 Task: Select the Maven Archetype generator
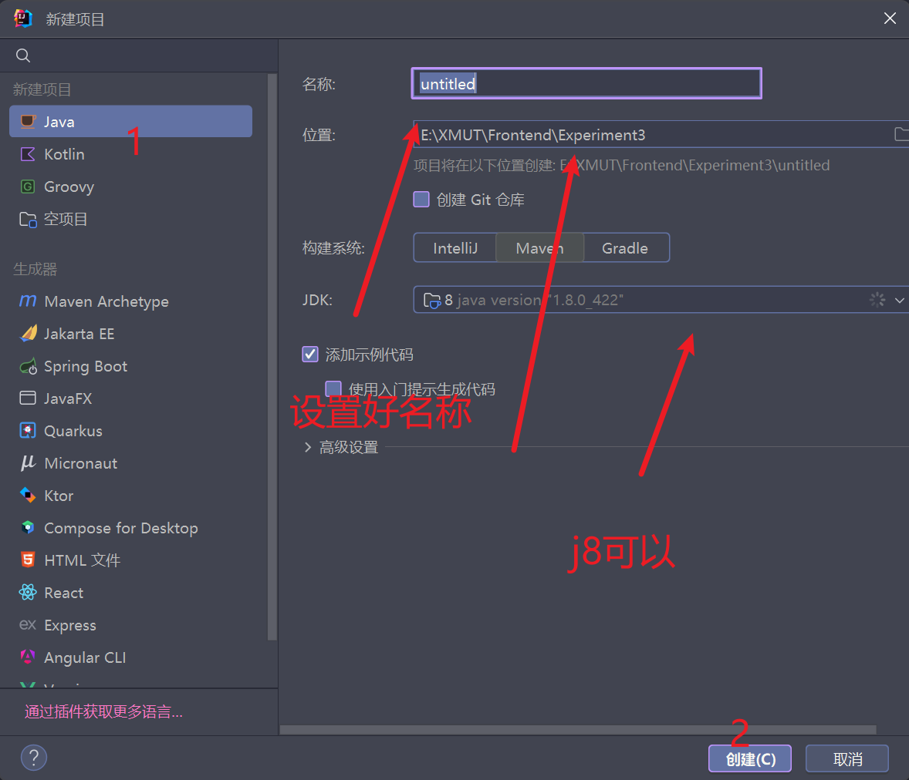[130, 301]
